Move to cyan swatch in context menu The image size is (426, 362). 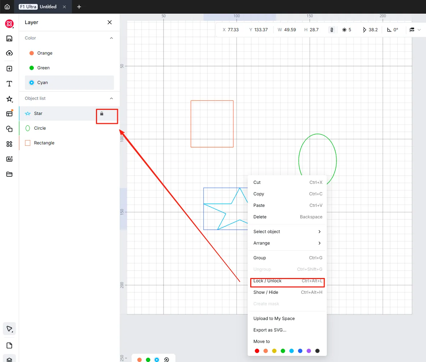[x=292, y=351]
